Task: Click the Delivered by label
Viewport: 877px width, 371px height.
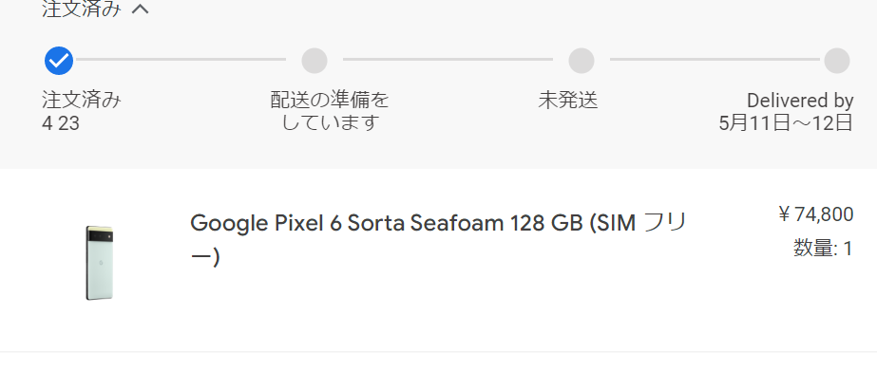Action: coord(800,101)
